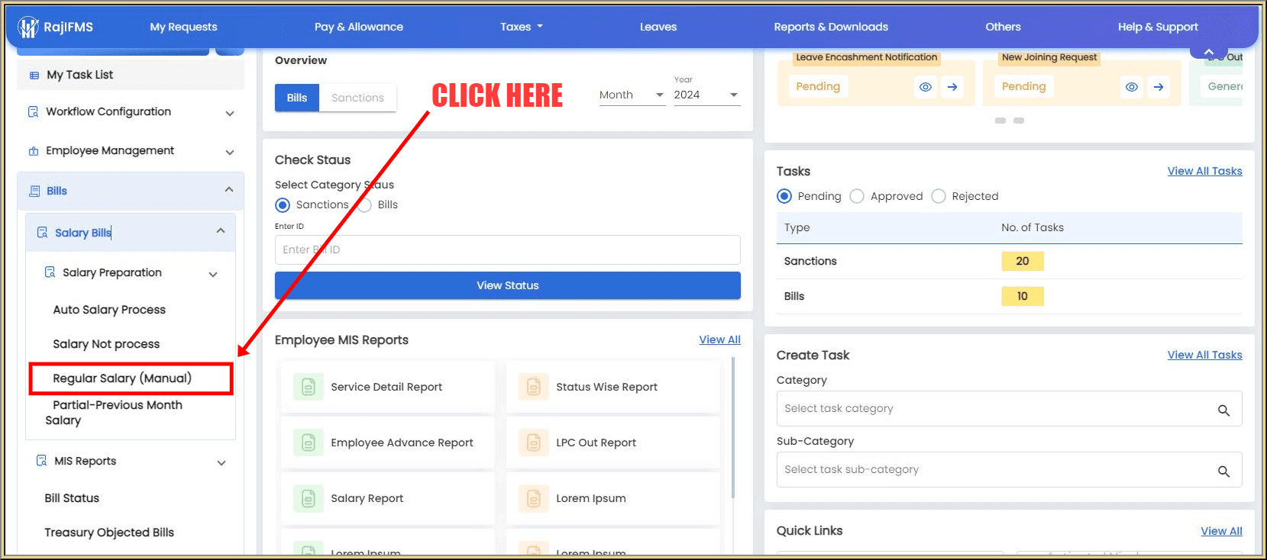Switch to Bills overview tab
1267x560 pixels.
tap(297, 98)
